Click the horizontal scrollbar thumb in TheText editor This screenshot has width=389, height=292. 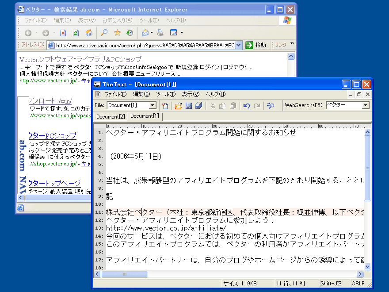coord(125,274)
